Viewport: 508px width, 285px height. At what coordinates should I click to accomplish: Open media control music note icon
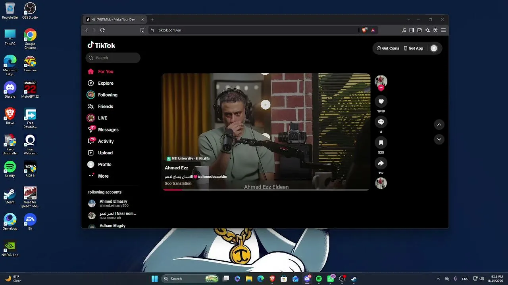point(404,30)
